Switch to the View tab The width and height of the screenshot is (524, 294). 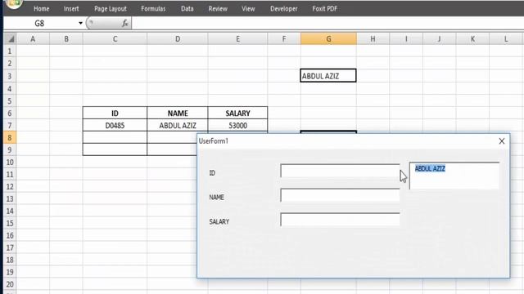(x=248, y=9)
